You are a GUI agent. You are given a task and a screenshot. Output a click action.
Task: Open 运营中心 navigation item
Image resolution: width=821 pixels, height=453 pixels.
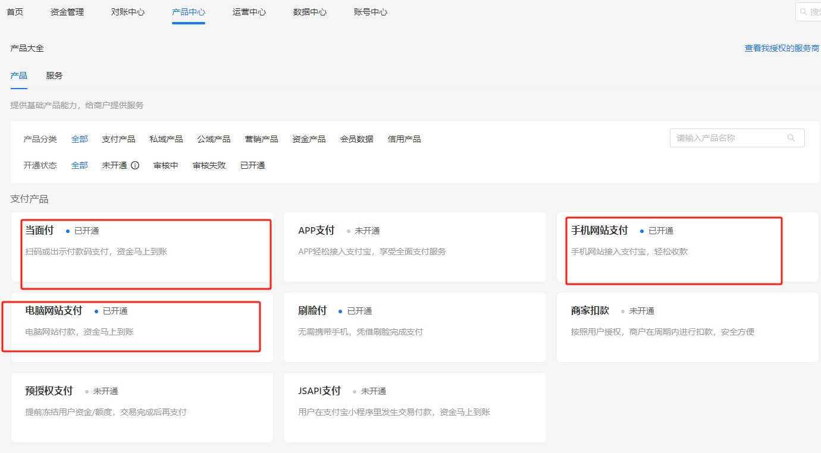249,12
